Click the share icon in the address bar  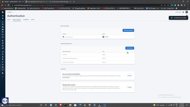[x=165, y=5]
